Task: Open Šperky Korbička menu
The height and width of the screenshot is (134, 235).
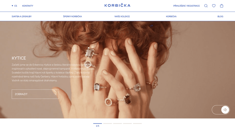Action: coord(72,16)
